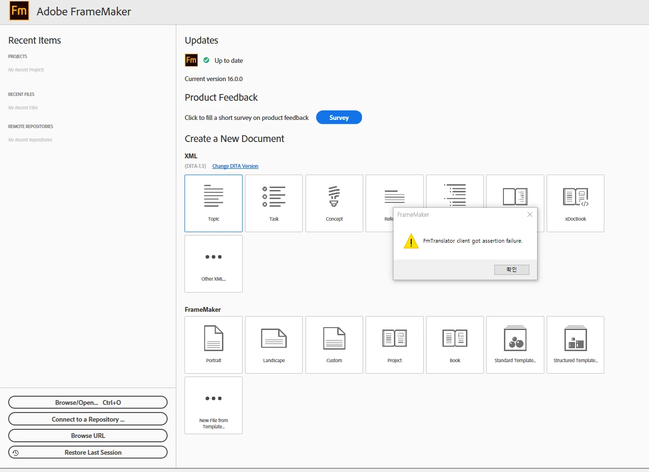This screenshot has width=649, height=472.
Task: Click the green Up to date checkmark
Action: point(206,60)
